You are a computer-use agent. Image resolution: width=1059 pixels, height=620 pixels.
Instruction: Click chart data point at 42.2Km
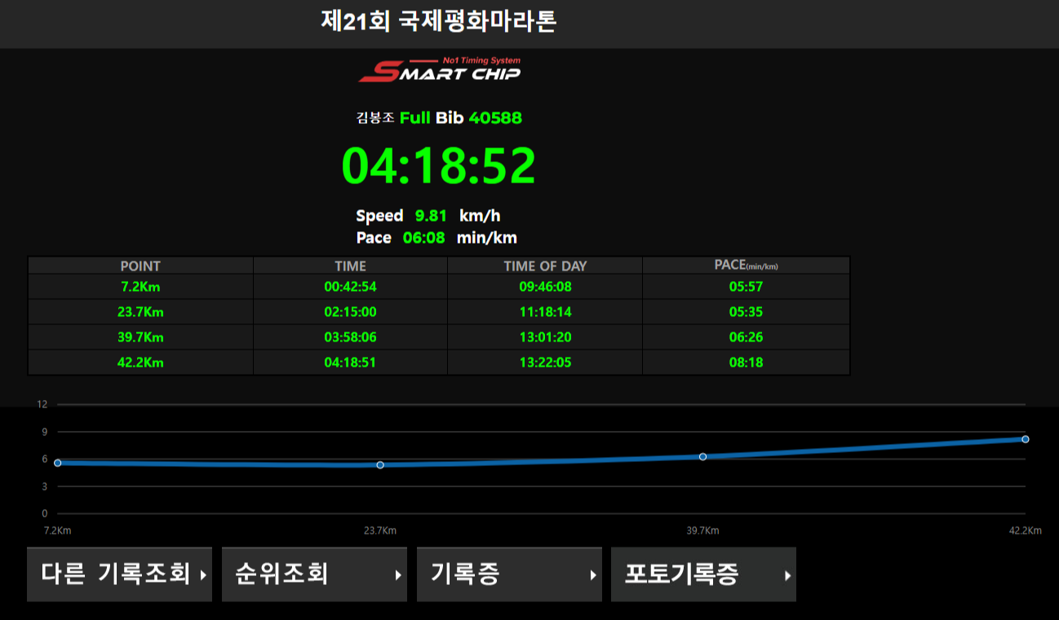tap(1026, 439)
